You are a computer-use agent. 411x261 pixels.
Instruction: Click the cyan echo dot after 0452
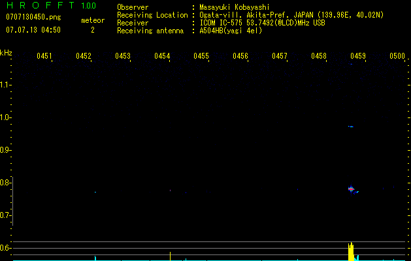coord(95,192)
